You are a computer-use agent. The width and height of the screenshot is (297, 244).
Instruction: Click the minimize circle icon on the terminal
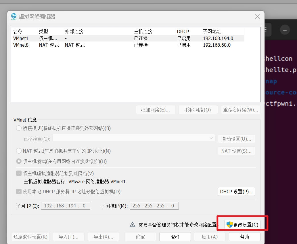tap(285, 30)
